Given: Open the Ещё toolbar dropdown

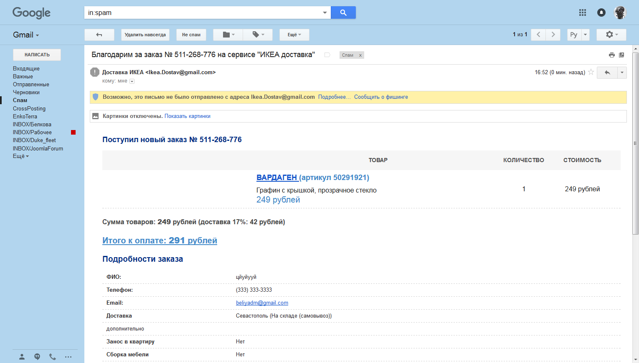Looking at the screenshot, I should [x=294, y=35].
